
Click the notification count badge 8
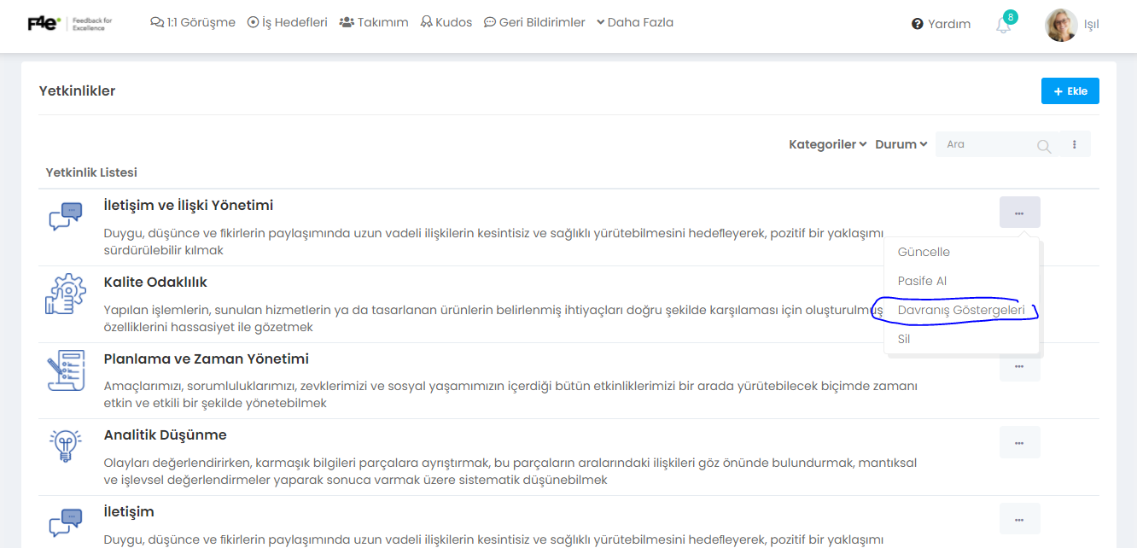pos(1011,17)
